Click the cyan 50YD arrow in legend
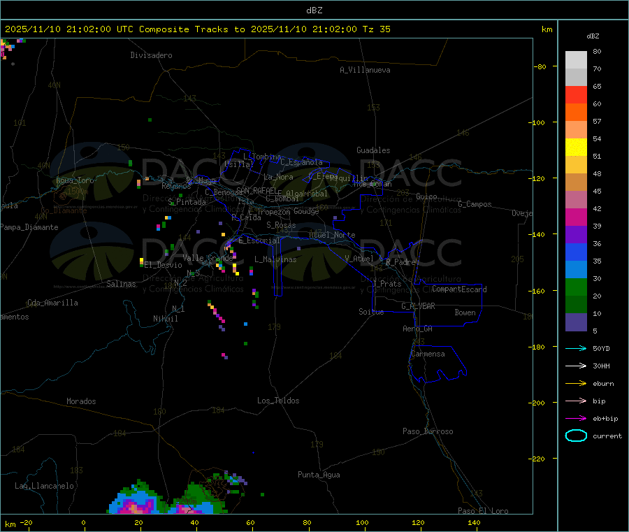Screen dimensions: 629x532 click(576, 348)
